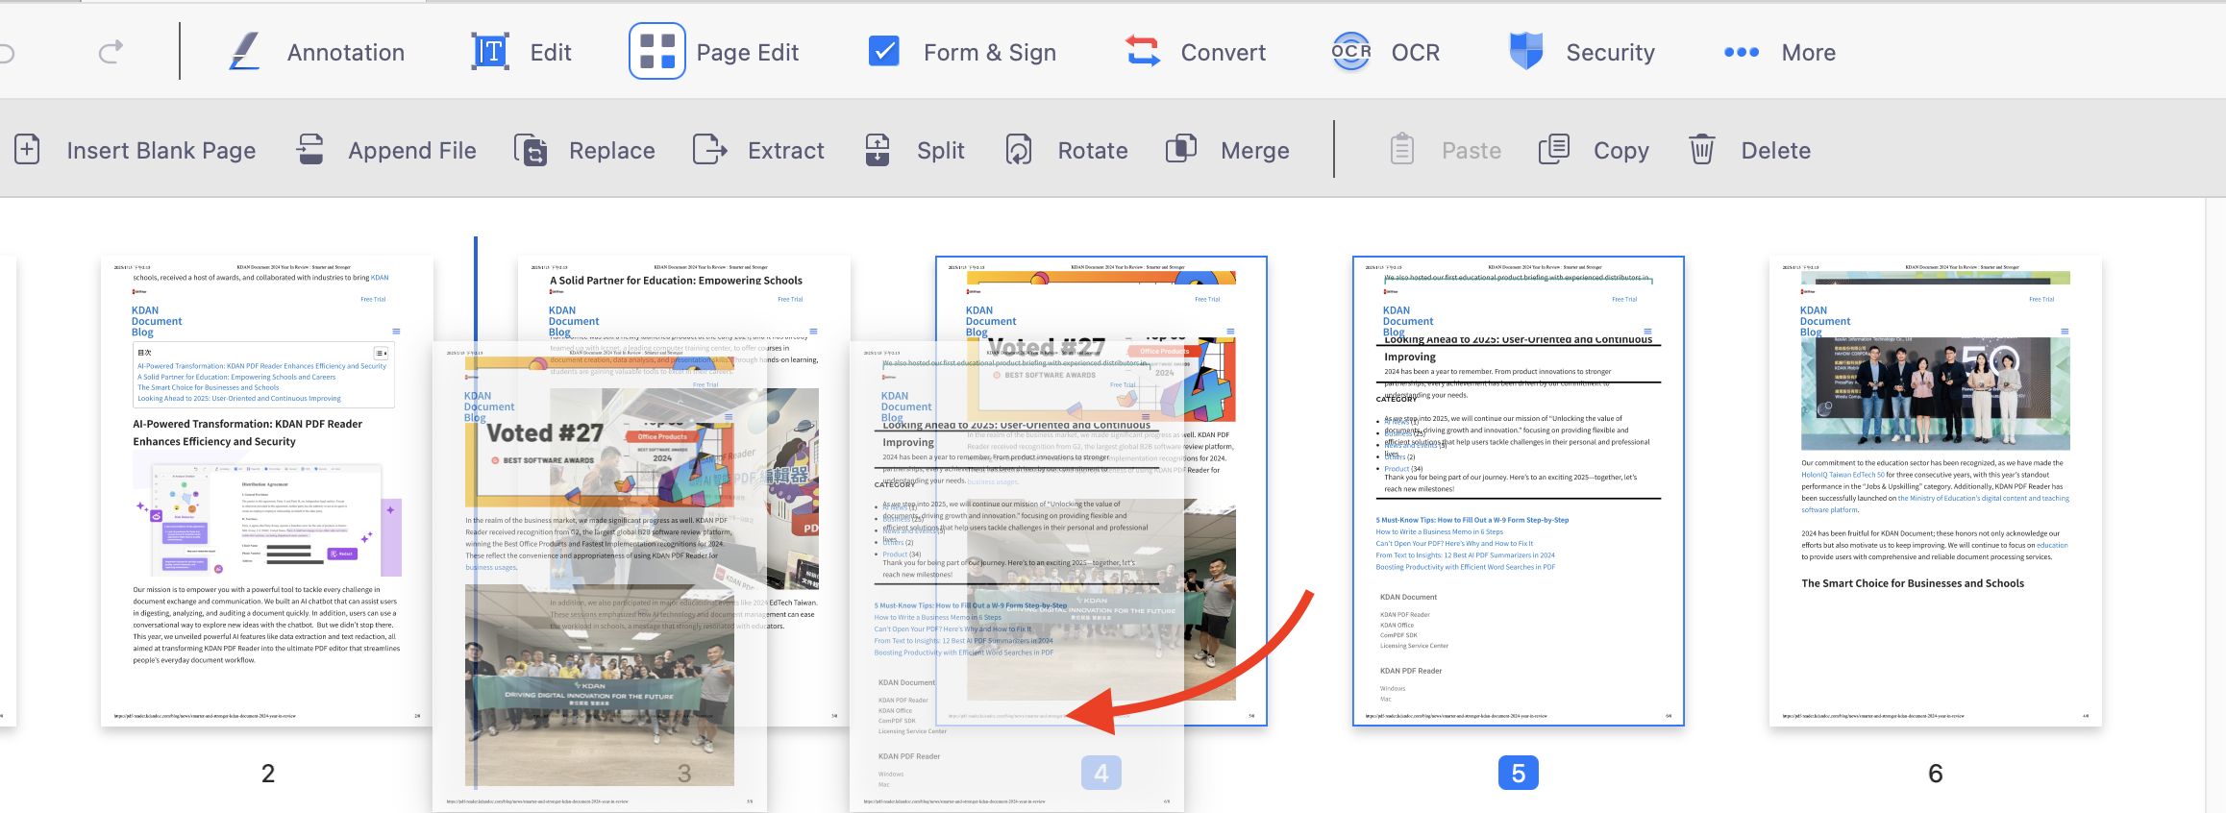Click the Append File icon
2226x813 pixels.
click(x=309, y=150)
